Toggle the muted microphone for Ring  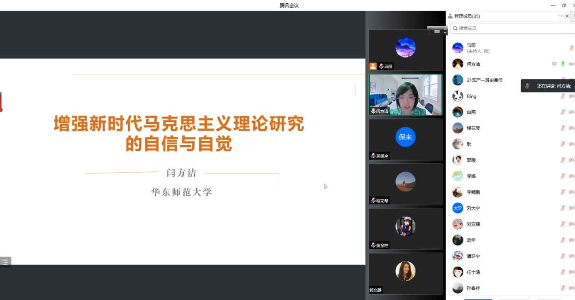563,96
